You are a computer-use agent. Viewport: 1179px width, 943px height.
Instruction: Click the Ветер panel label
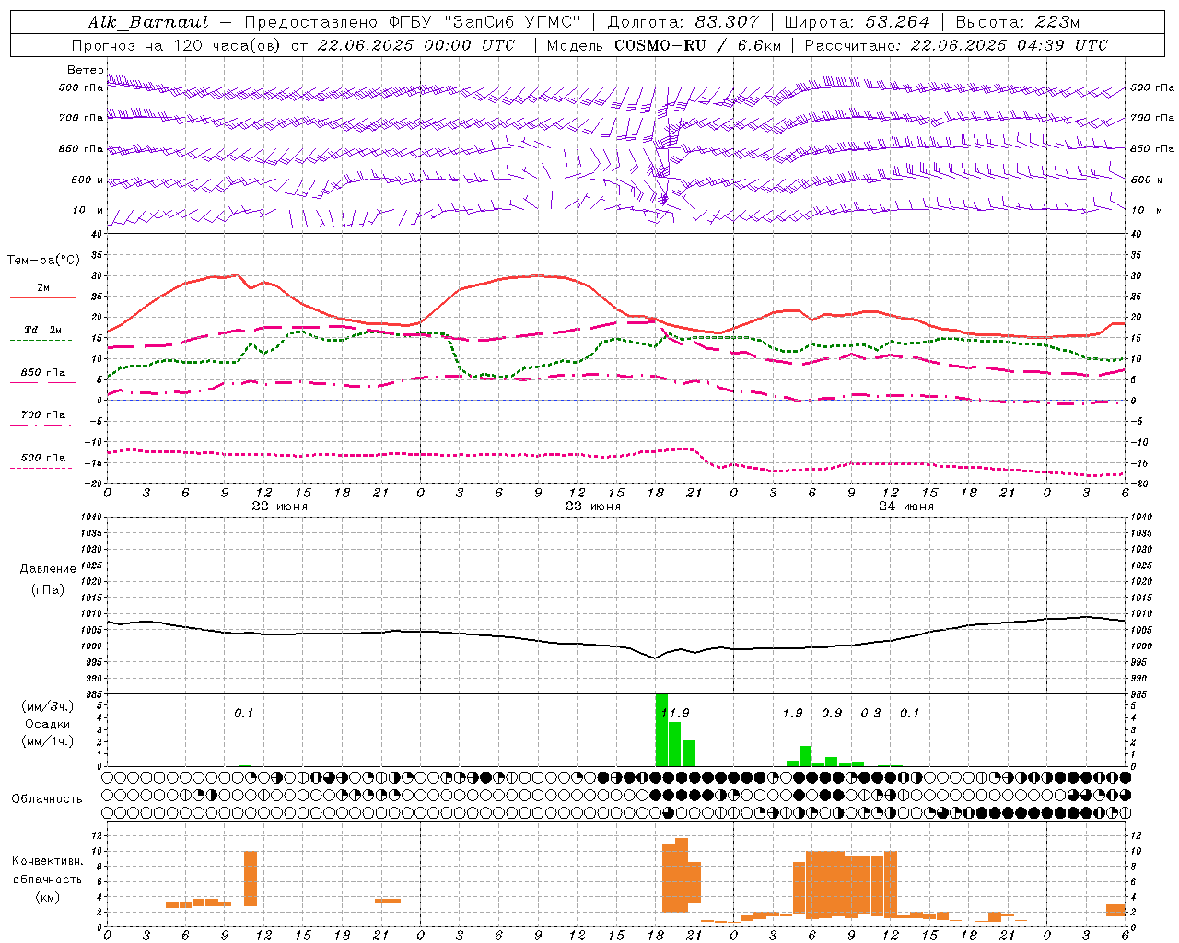[x=85, y=70]
